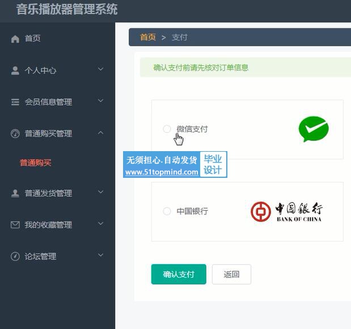Click the 返回 button

click(231, 274)
